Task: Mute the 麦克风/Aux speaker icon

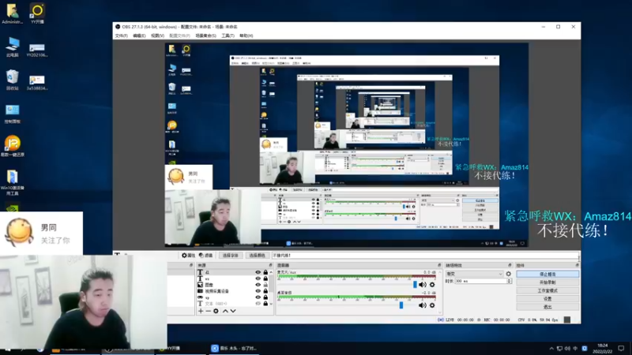Action: tap(423, 285)
